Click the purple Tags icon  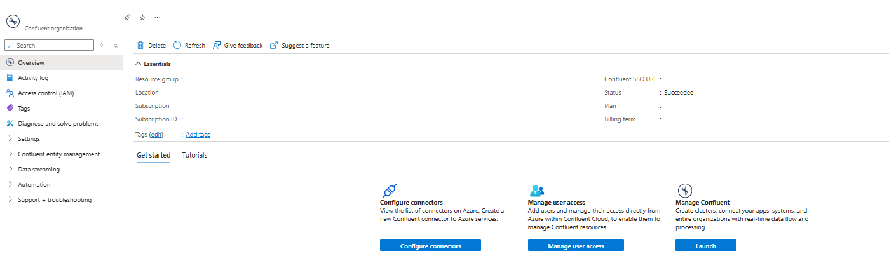coord(10,108)
